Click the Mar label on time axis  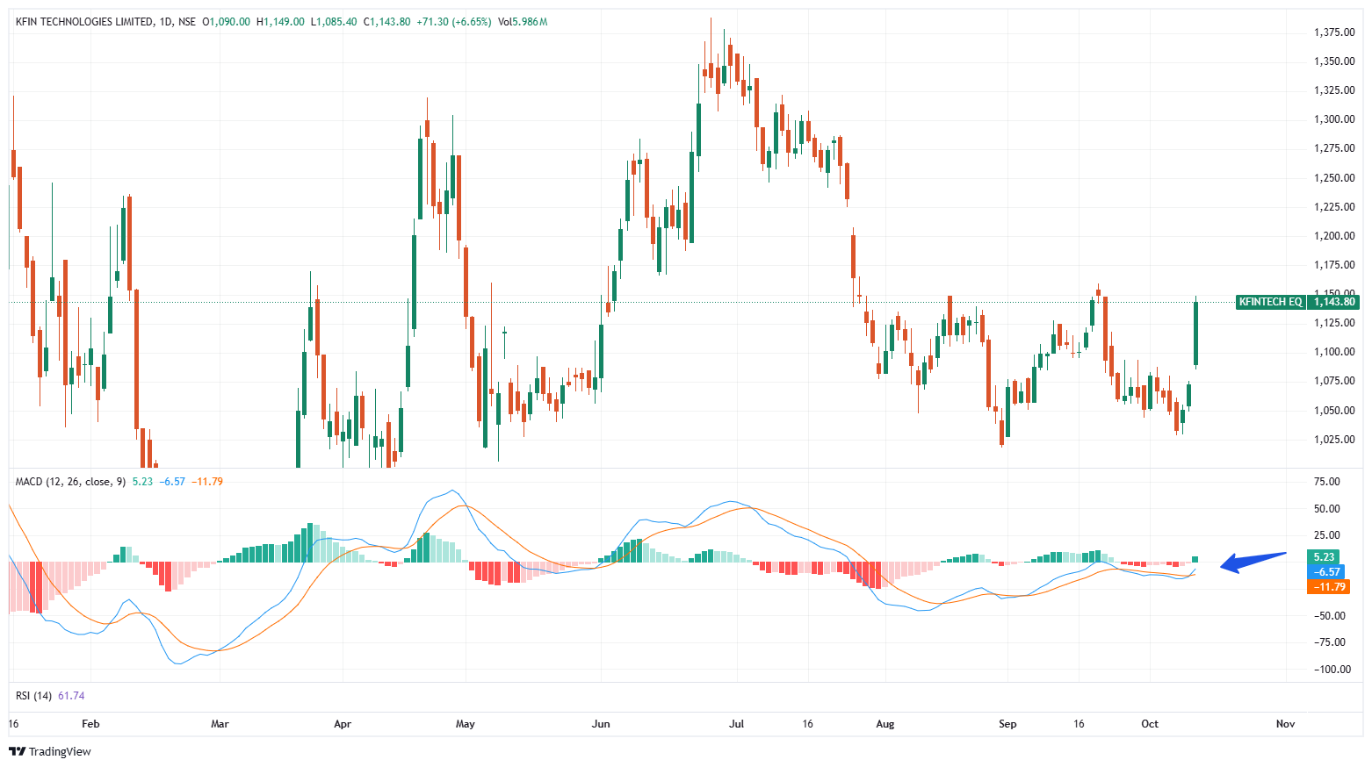[220, 724]
